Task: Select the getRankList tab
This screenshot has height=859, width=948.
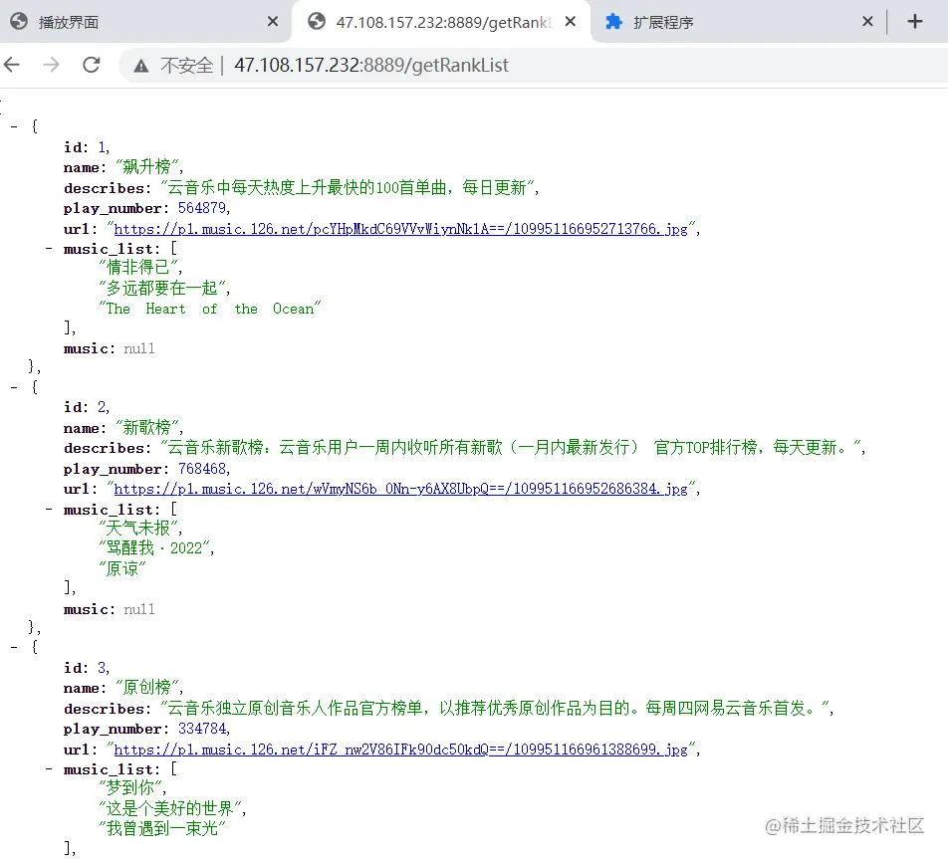Action: 442,22
